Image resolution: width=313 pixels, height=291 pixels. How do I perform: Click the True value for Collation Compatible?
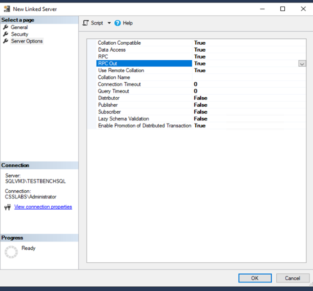point(200,43)
